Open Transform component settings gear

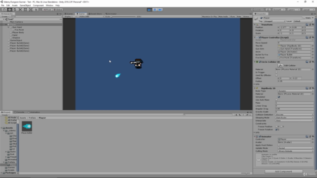point(313,24)
